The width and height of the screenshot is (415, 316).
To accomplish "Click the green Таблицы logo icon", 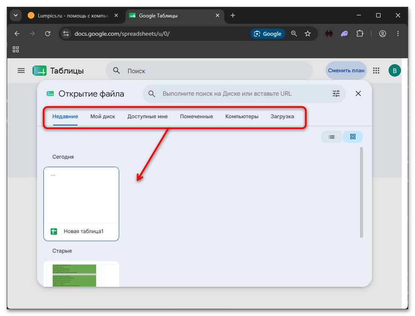I will pyautogui.click(x=40, y=71).
